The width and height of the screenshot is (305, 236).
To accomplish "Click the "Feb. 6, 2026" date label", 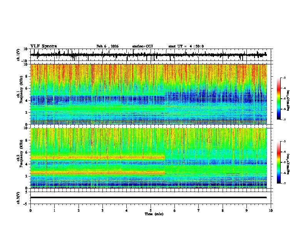I will pos(107,46).
